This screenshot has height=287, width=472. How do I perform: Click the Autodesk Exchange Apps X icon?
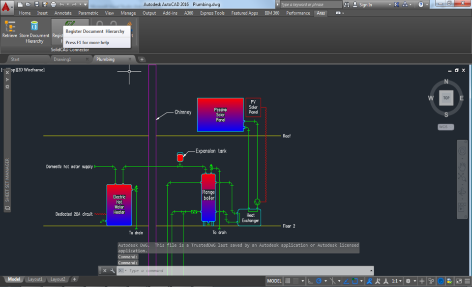click(x=397, y=4)
